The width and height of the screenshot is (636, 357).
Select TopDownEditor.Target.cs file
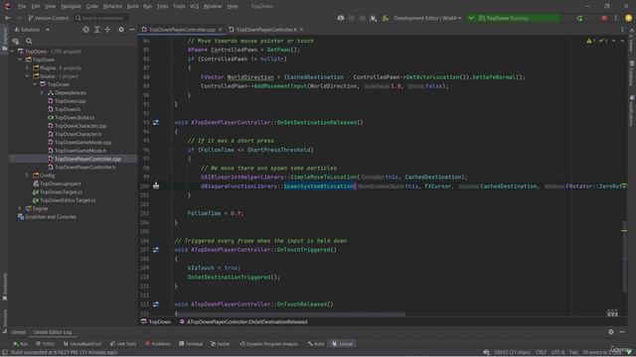[x=68, y=200]
